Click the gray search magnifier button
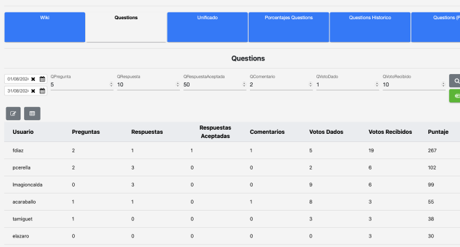Viewport: 460px width, 247px height. point(455,80)
